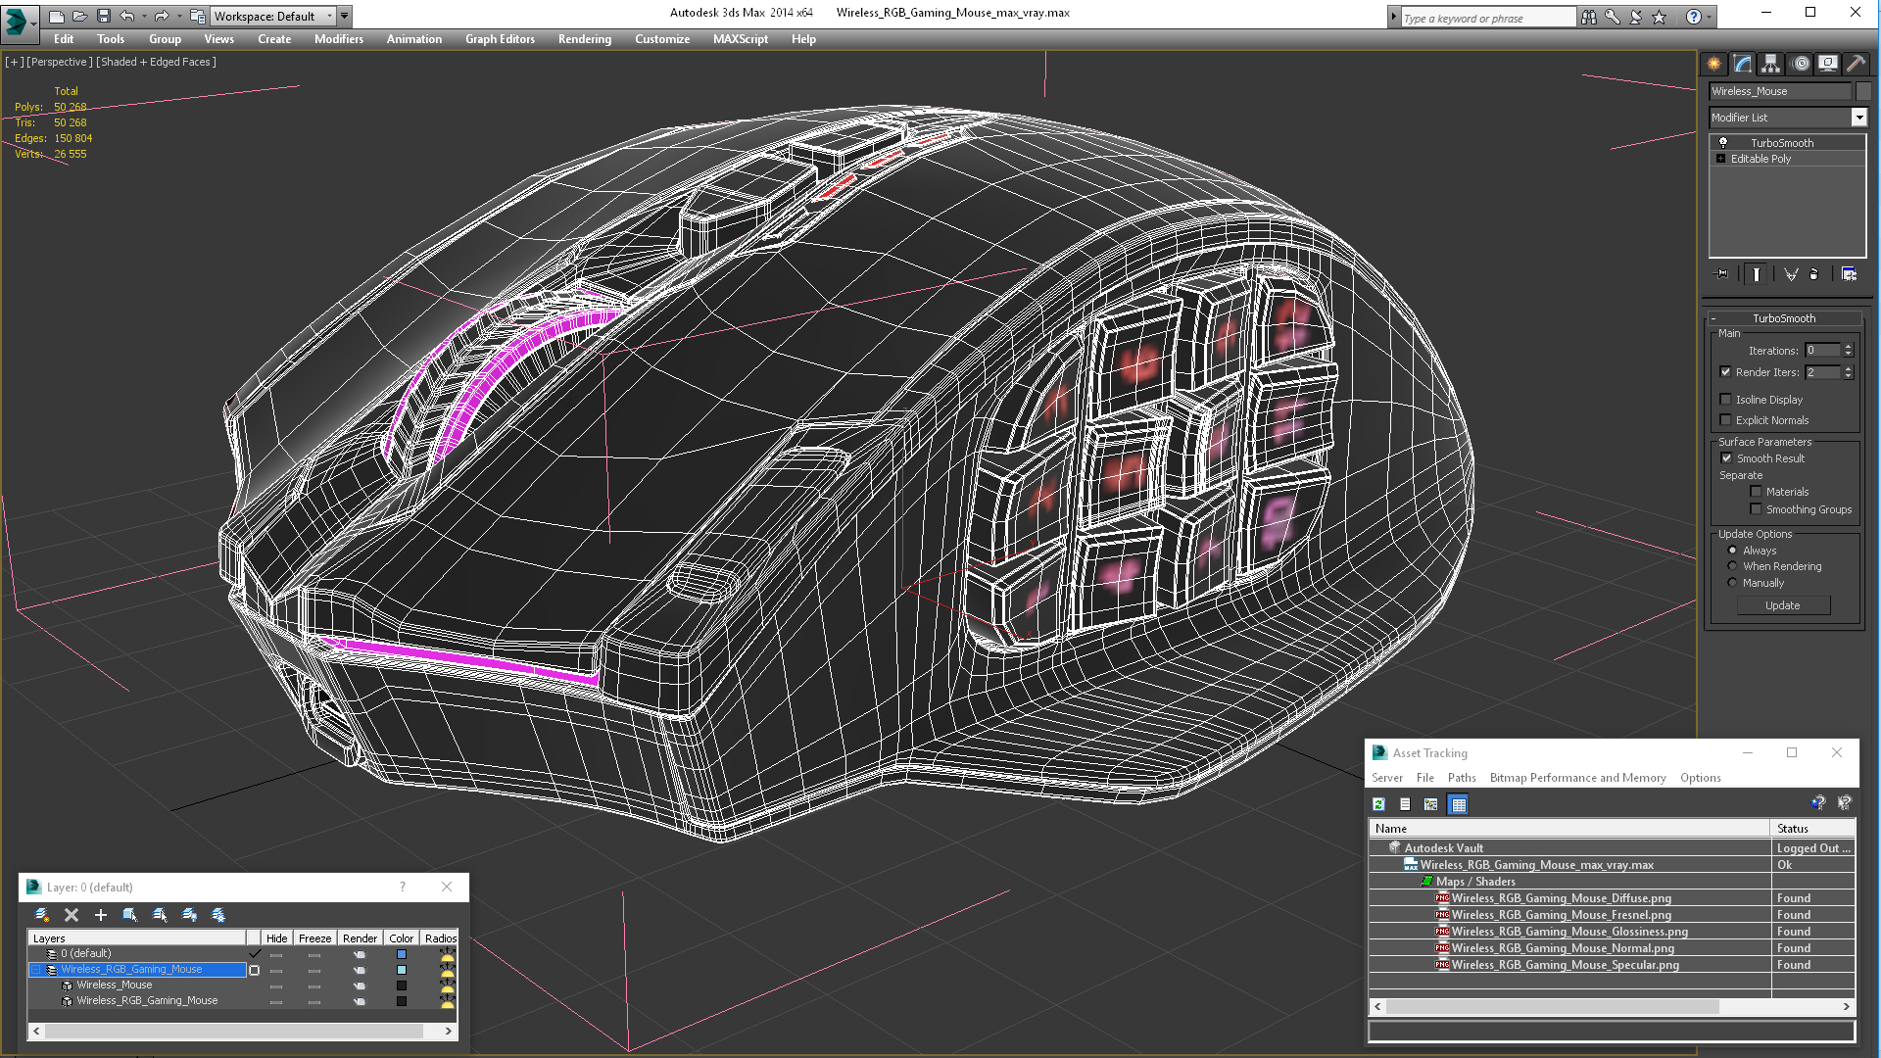The height and width of the screenshot is (1058, 1881).
Task: Click the Editable Poly modifier icon
Action: pos(1720,158)
